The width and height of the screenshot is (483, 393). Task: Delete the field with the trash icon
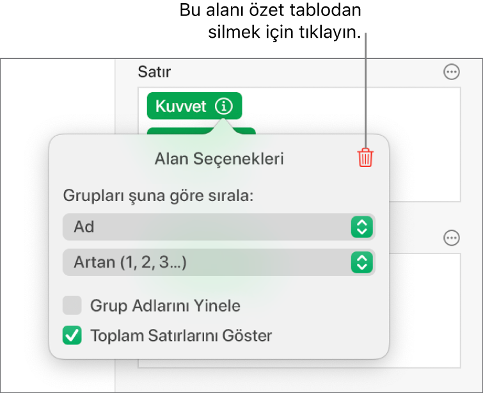[364, 157]
